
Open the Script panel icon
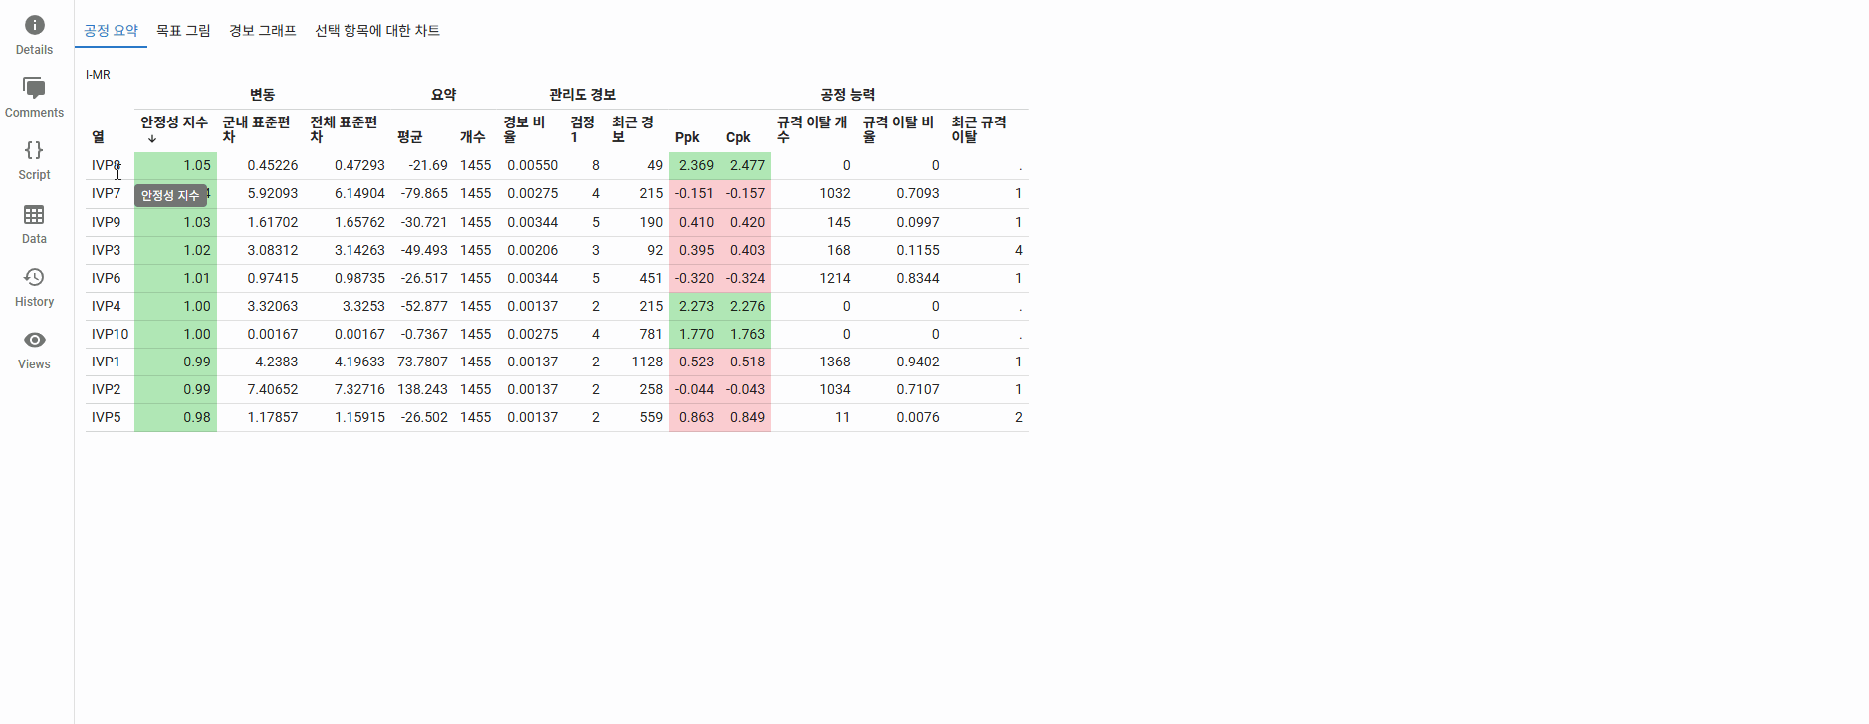tap(34, 150)
